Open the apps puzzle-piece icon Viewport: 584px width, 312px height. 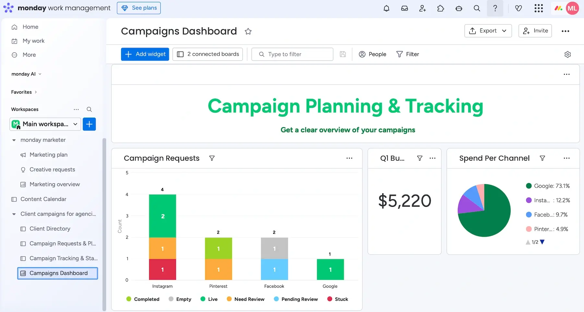coord(441,8)
